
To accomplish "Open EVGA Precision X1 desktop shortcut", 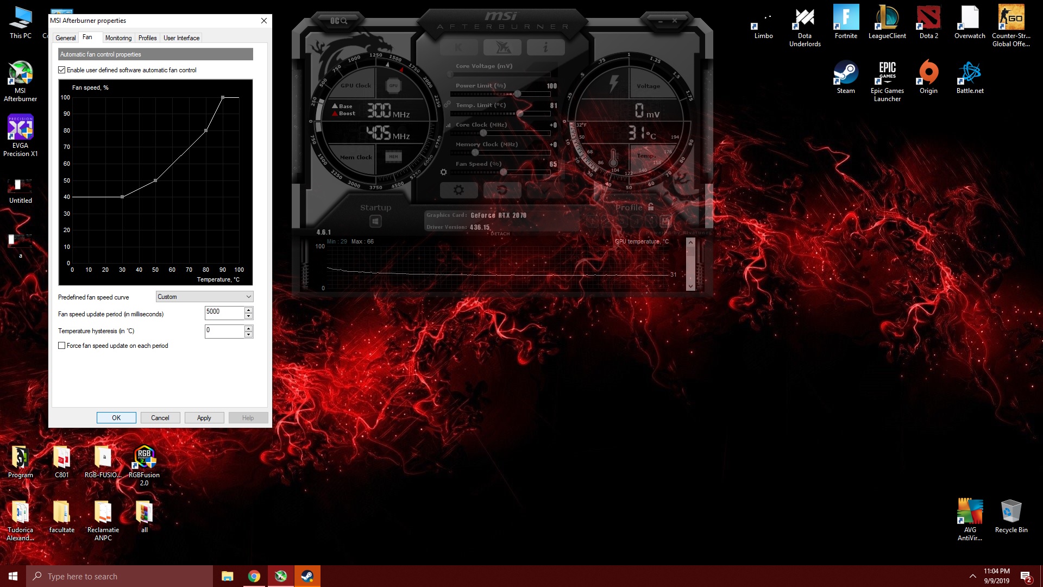I will (x=21, y=136).
